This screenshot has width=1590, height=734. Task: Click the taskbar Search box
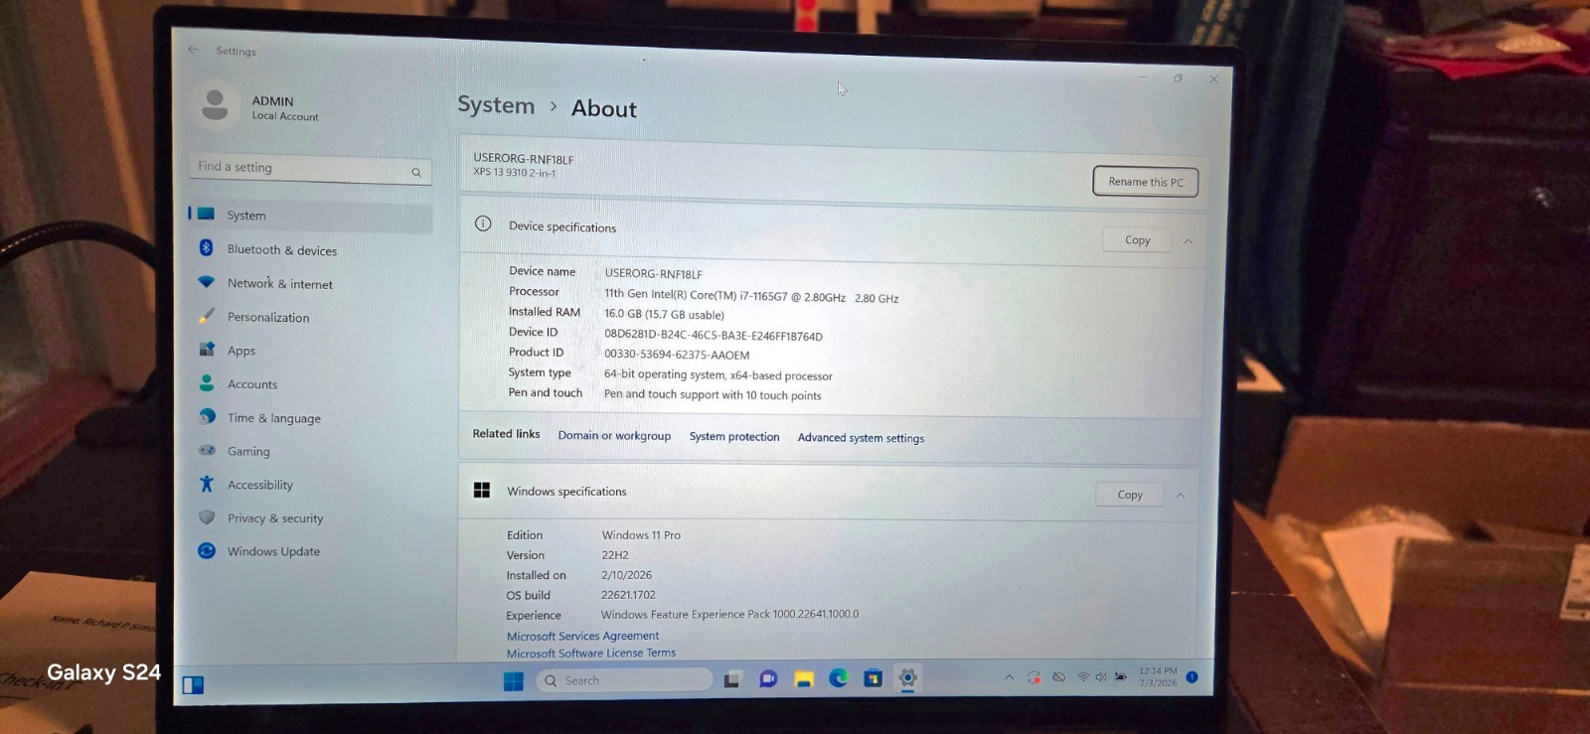tap(624, 680)
